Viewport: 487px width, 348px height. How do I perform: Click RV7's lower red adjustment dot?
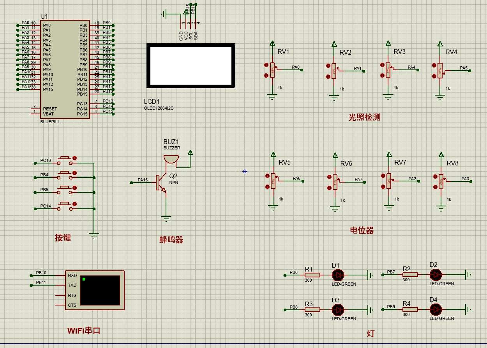(383, 186)
